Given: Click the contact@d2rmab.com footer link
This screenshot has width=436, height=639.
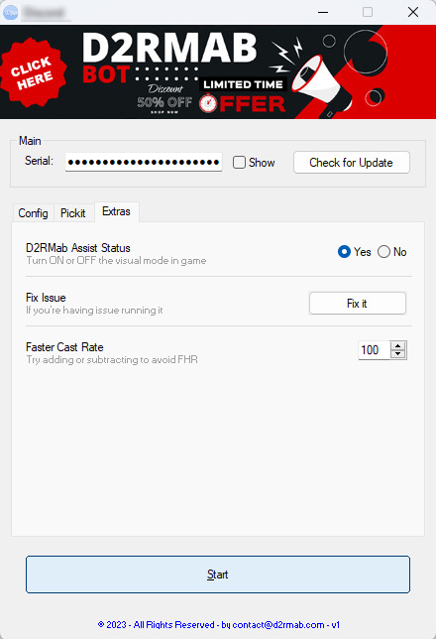Looking at the screenshot, I should [278, 625].
